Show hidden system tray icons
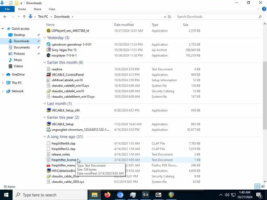The image size is (267, 200). (x=221, y=195)
